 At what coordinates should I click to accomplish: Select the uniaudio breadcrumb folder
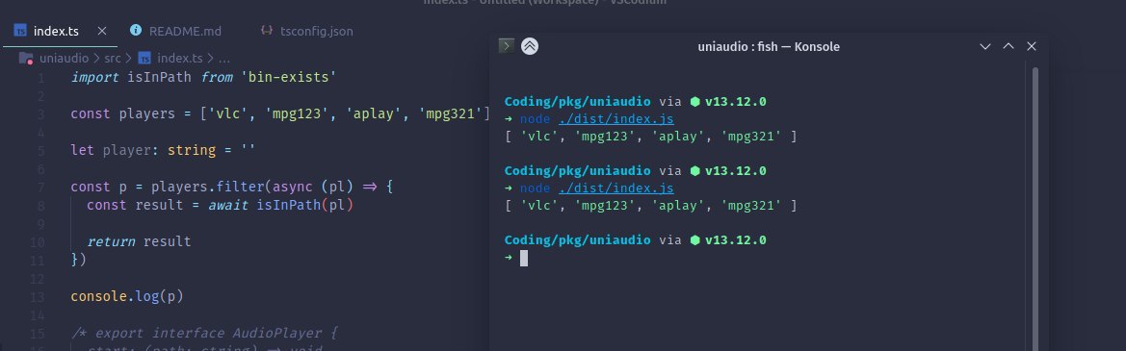tap(64, 58)
